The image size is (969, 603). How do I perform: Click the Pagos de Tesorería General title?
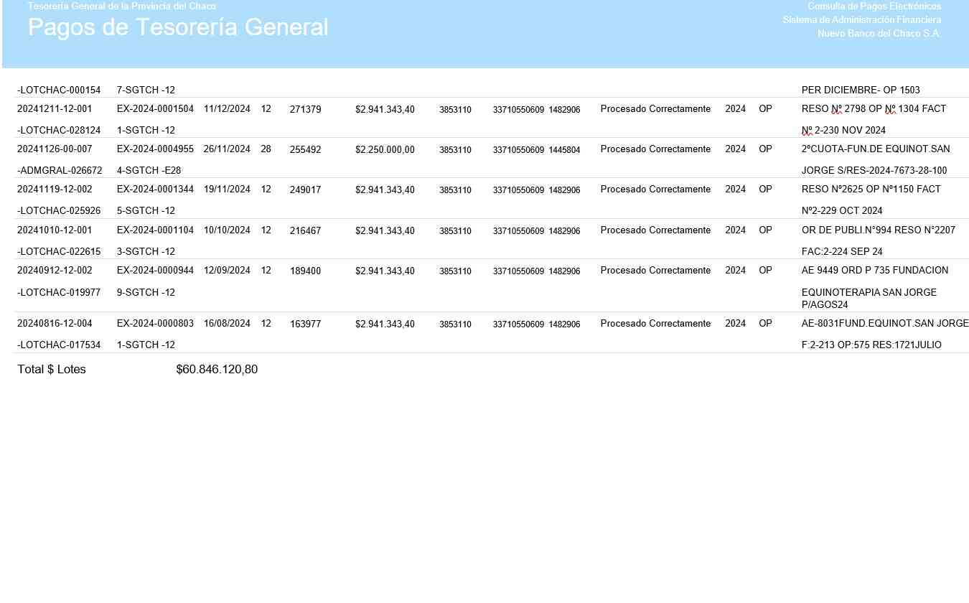(178, 27)
